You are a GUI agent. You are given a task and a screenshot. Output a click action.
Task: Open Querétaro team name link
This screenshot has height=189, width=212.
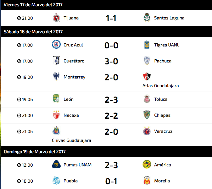(74, 61)
